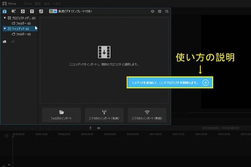The height and width of the screenshot is (167, 251).
Task: Click the dimmed delete folder icon below tree
Action: point(13,42)
